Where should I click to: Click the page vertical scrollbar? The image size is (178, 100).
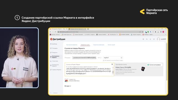pyautogui.click(x=167, y=62)
